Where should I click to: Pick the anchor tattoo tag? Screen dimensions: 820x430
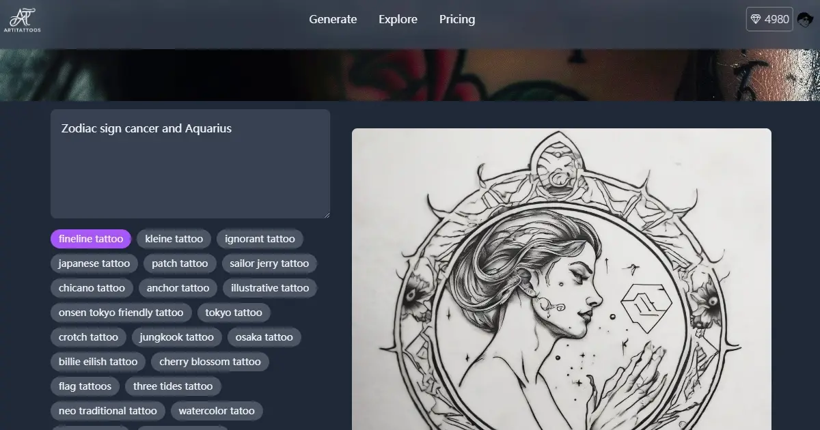coord(178,288)
